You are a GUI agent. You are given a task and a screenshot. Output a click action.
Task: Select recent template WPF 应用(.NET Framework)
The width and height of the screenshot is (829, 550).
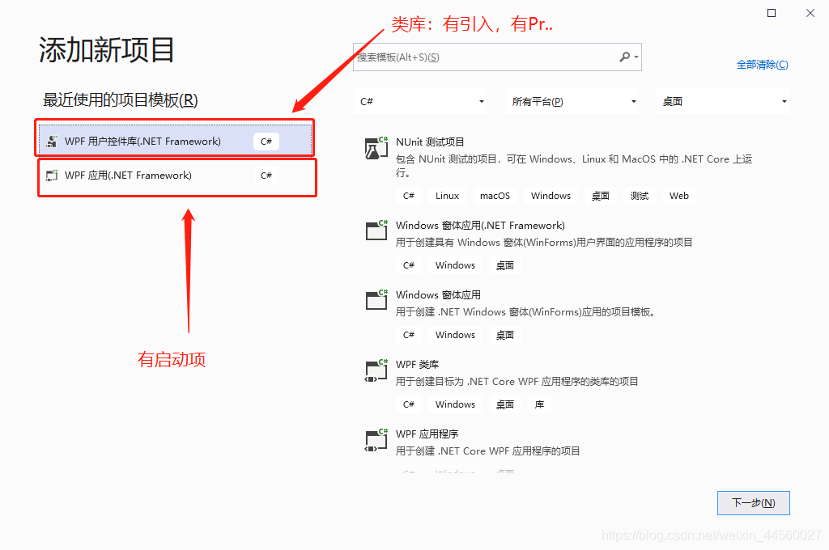click(x=177, y=176)
